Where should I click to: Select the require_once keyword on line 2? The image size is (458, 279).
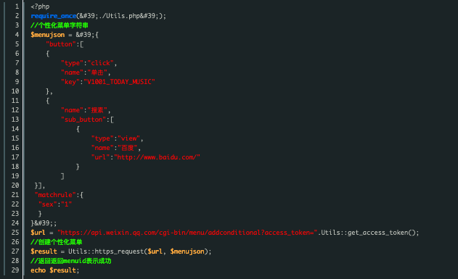tap(53, 16)
